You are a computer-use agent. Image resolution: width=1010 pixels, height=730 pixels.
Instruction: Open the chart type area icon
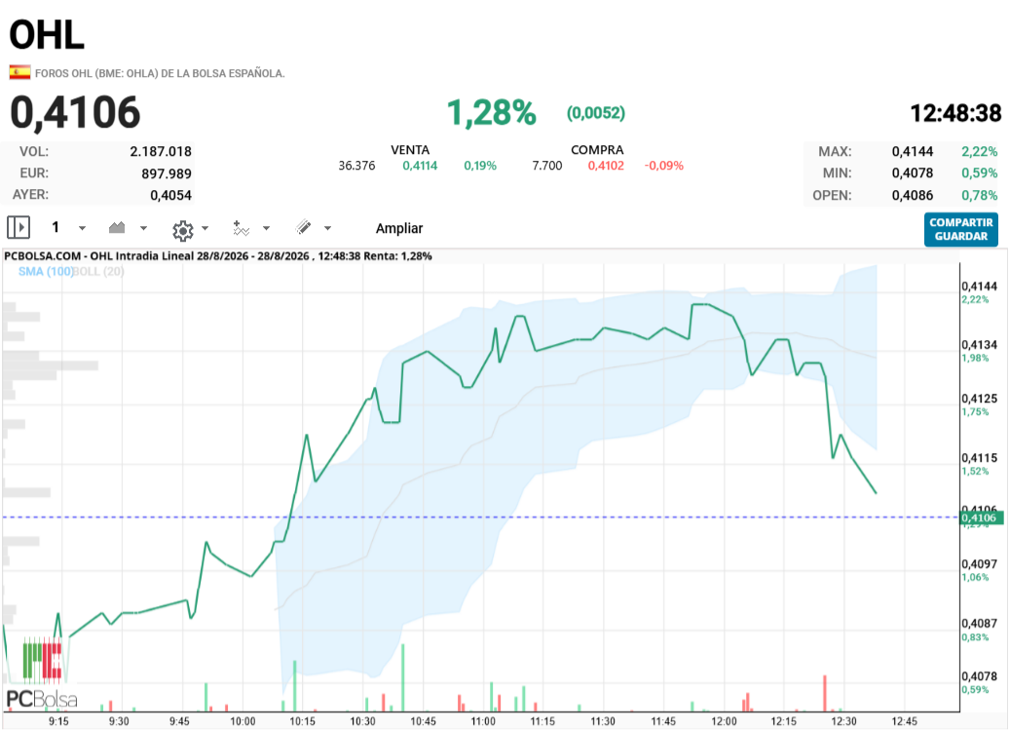(x=117, y=227)
